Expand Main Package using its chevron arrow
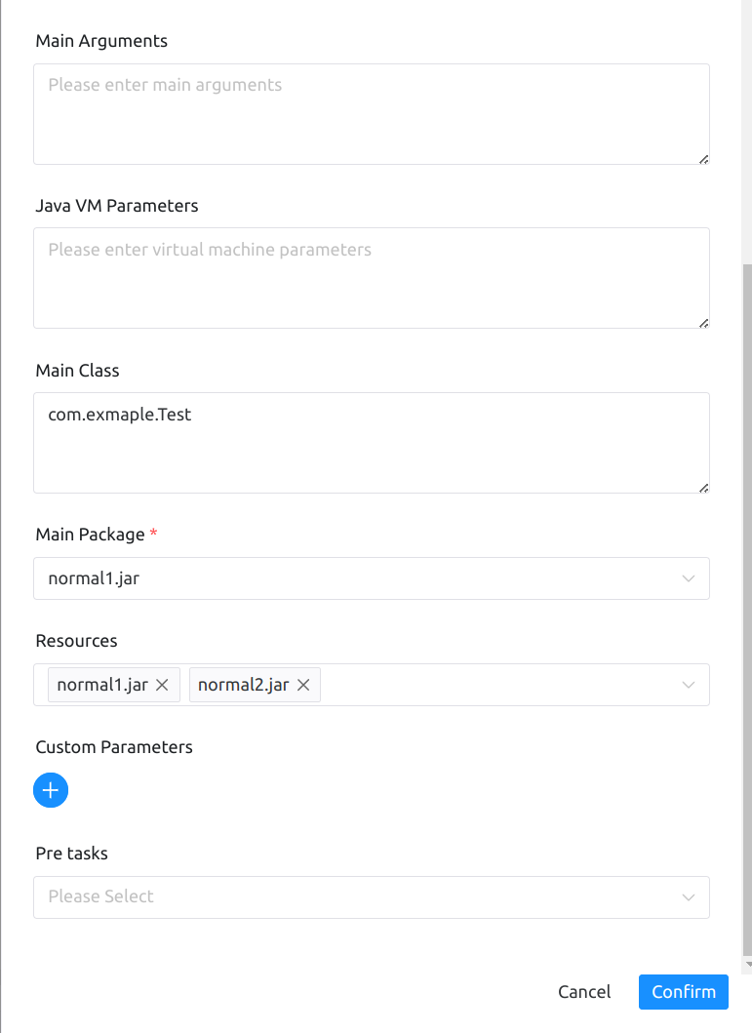 pos(689,578)
